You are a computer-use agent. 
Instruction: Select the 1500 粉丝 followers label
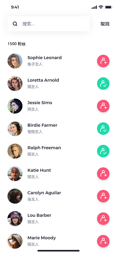coord(17,44)
